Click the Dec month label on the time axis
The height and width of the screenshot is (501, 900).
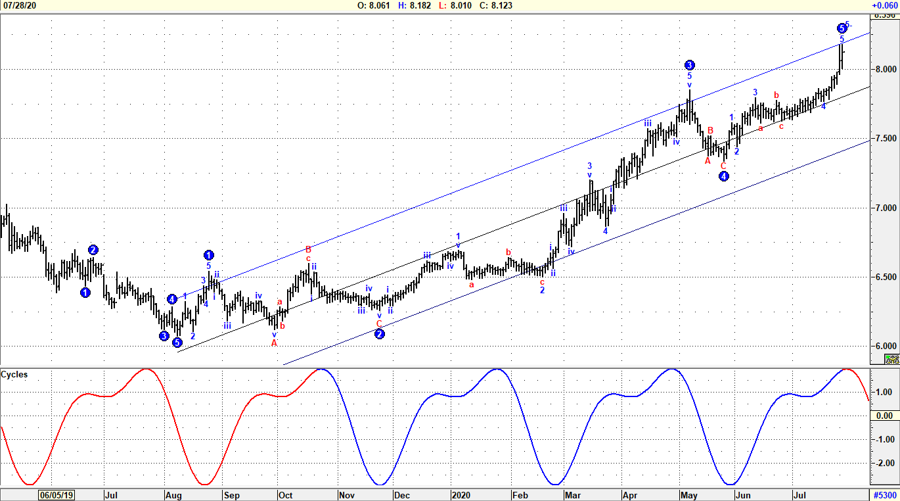[x=401, y=494]
